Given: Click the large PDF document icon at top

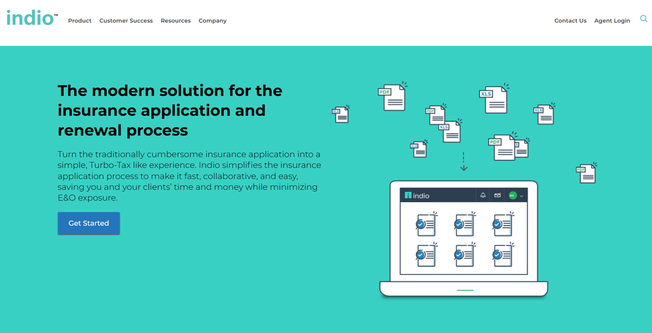Looking at the screenshot, I should pyautogui.click(x=392, y=96).
